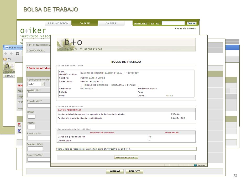Select the Clave value dltulu

point(170,96)
